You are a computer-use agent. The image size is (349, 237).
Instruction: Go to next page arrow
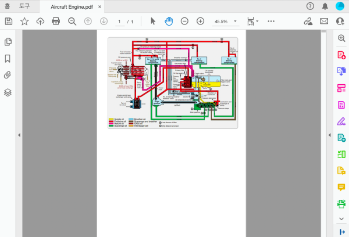click(104, 21)
